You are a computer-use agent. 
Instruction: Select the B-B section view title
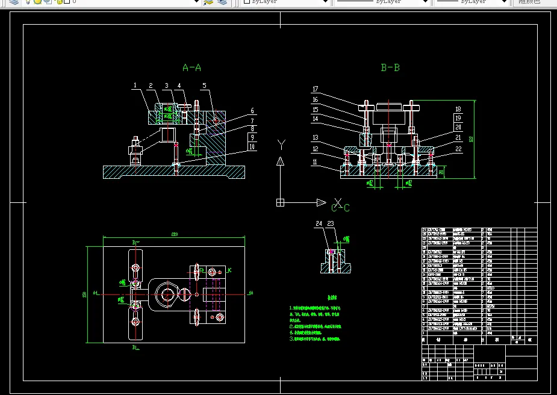(x=390, y=67)
